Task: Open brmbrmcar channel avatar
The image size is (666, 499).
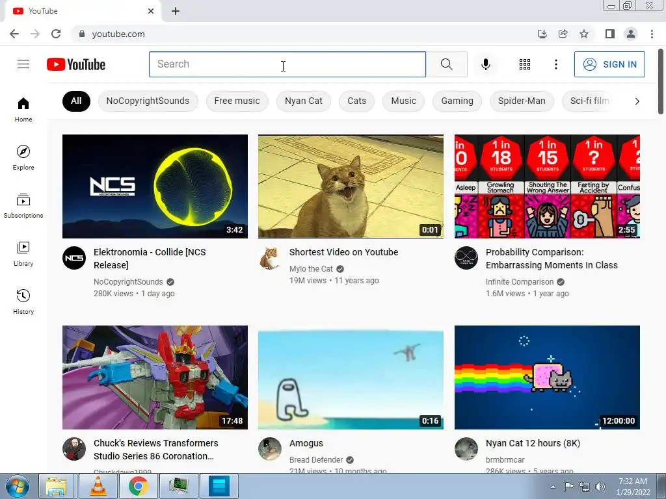Action: [466, 449]
